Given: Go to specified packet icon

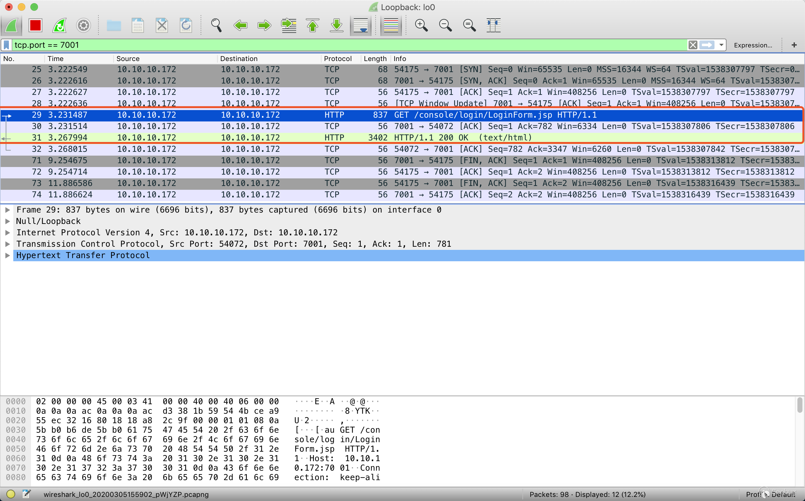Looking at the screenshot, I should [289, 25].
